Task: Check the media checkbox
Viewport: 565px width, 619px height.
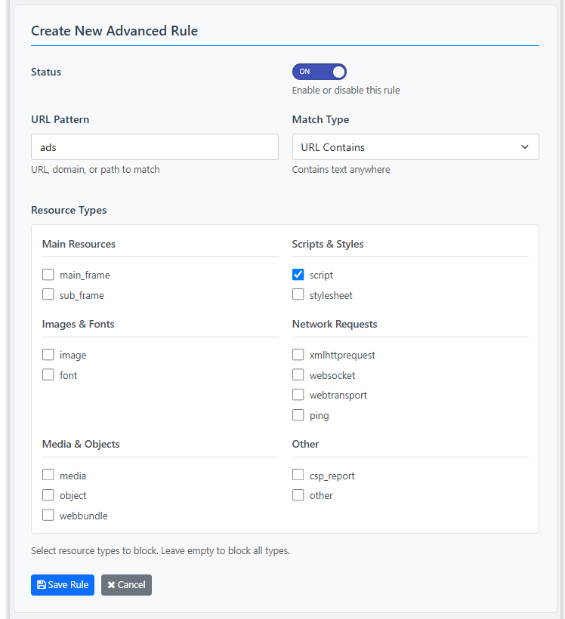Action: tap(48, 476)
